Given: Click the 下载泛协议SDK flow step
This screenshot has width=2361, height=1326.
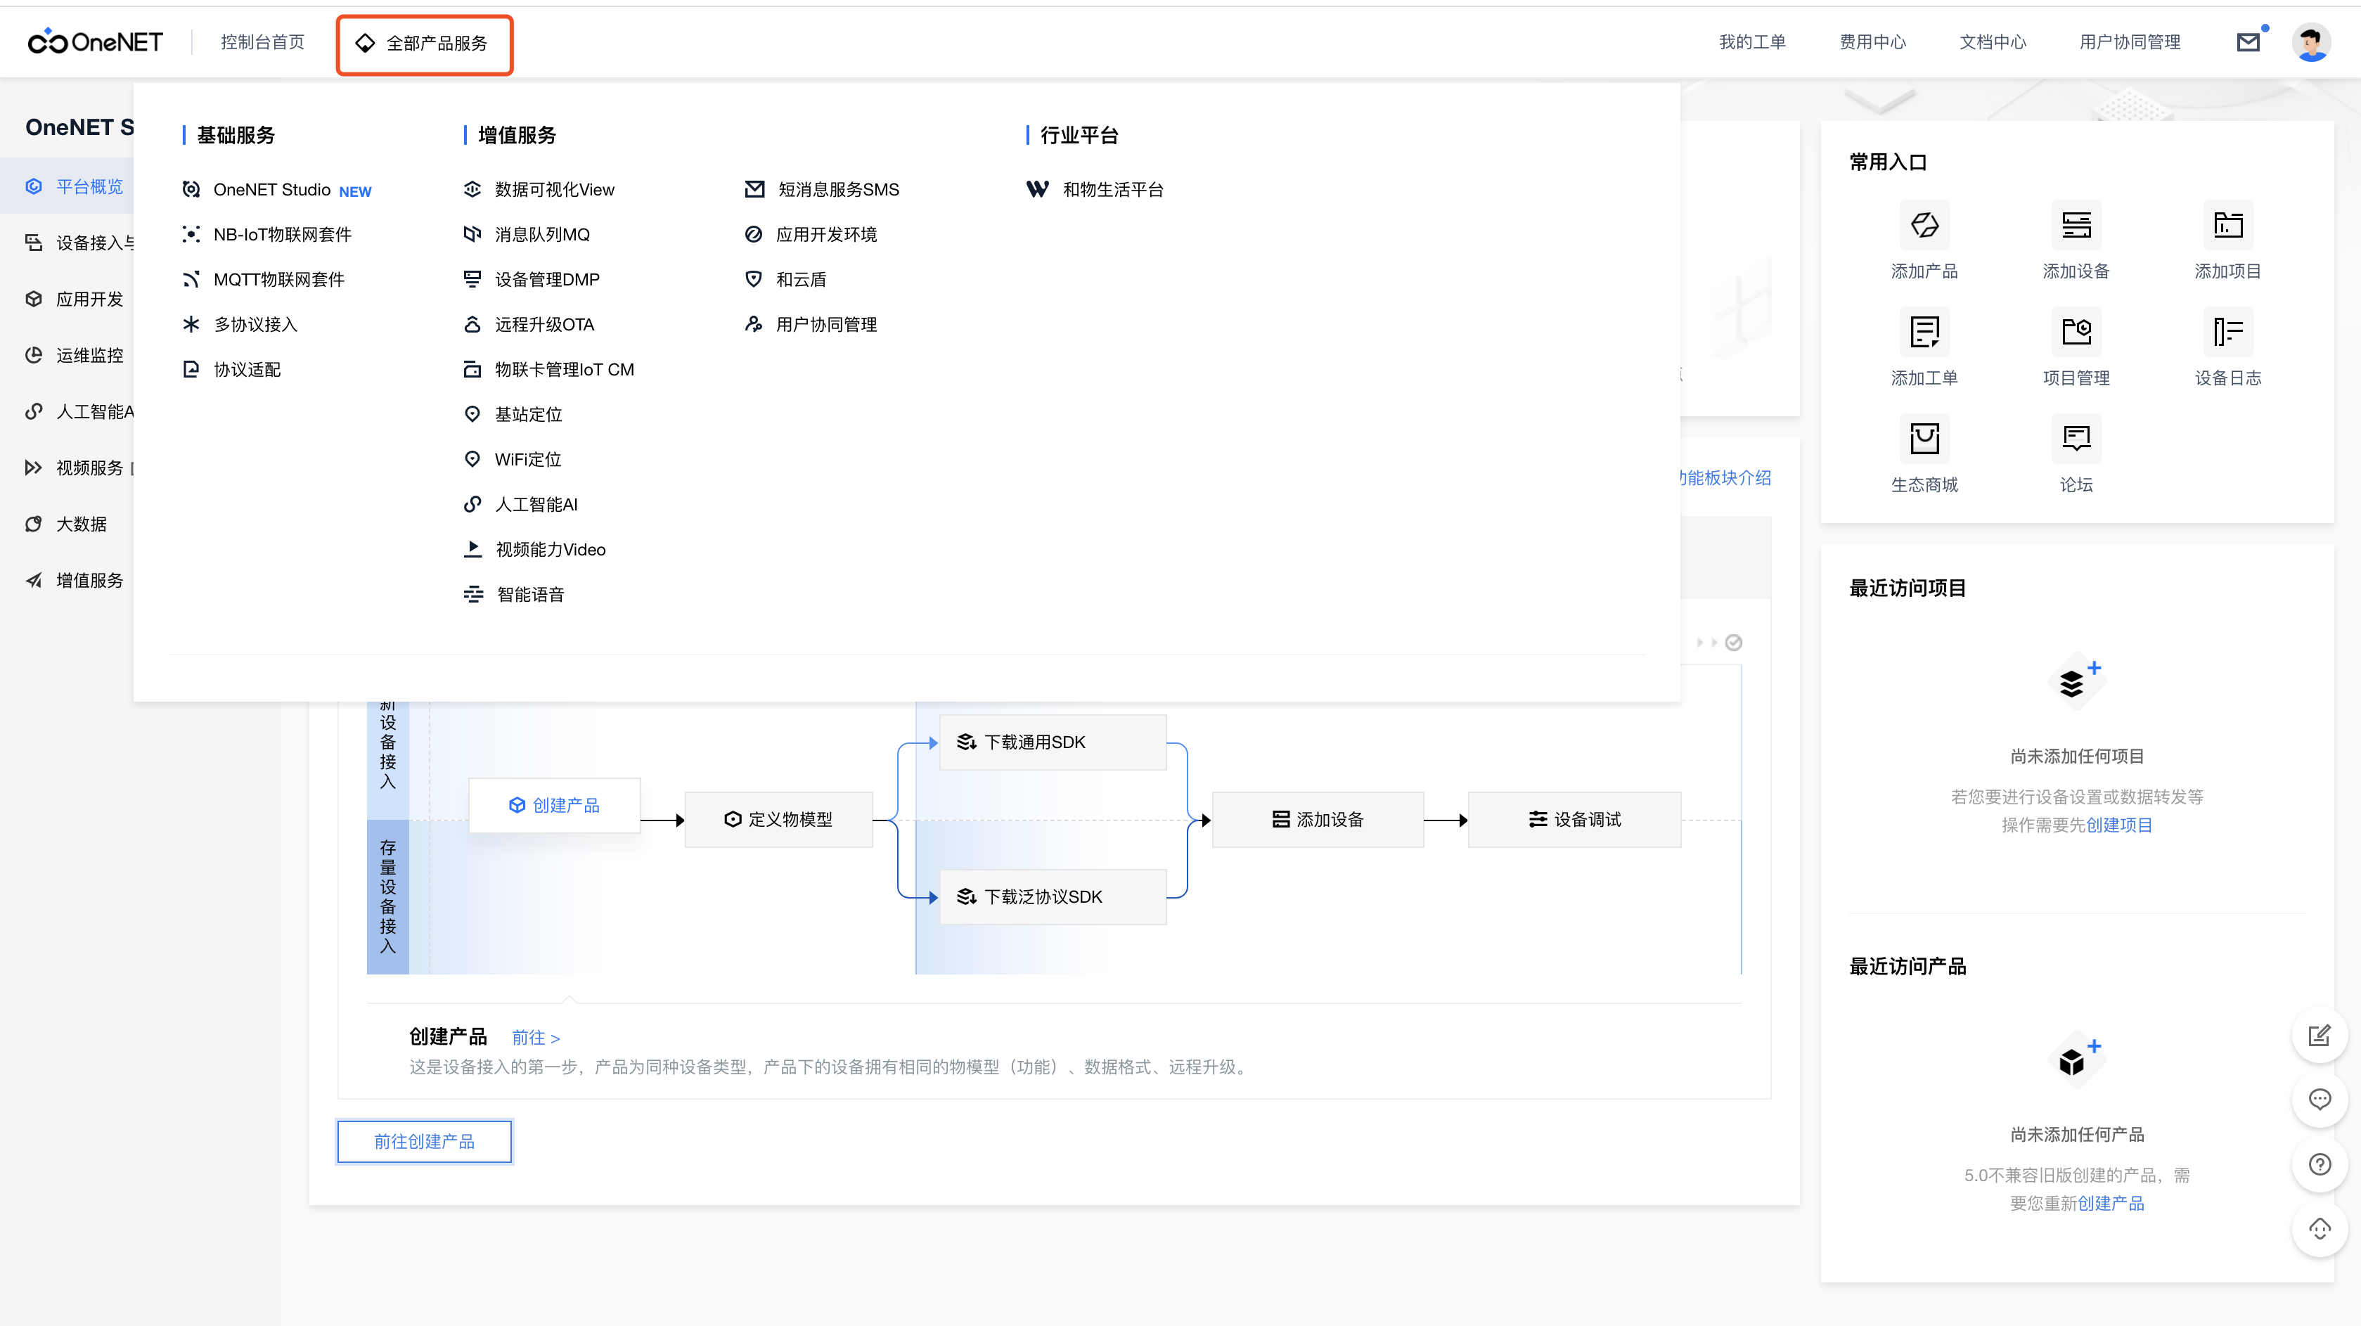Looking at the screenshot, I should pyautogui.click(x=1052, y=897).
